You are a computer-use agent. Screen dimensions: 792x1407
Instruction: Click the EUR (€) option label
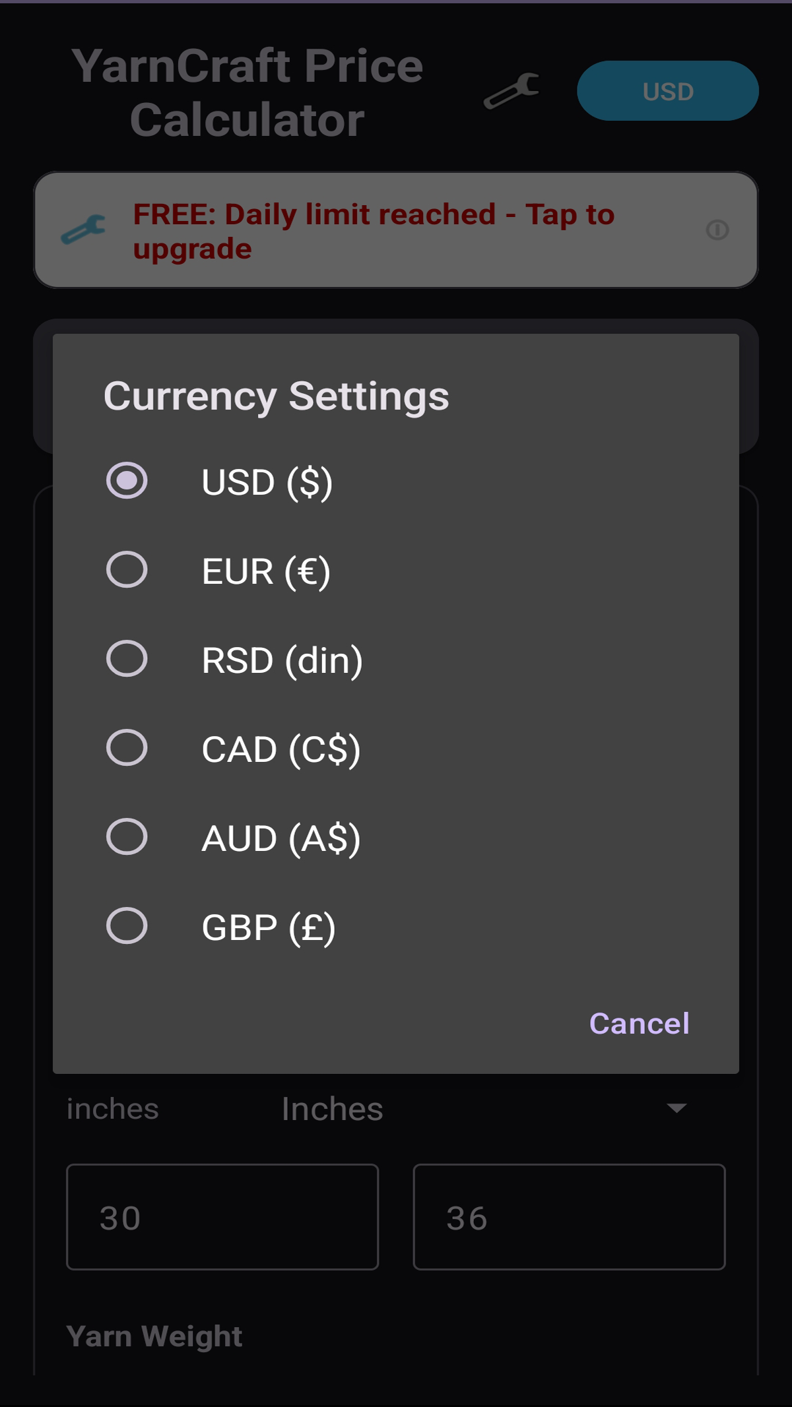coord(266,571)
